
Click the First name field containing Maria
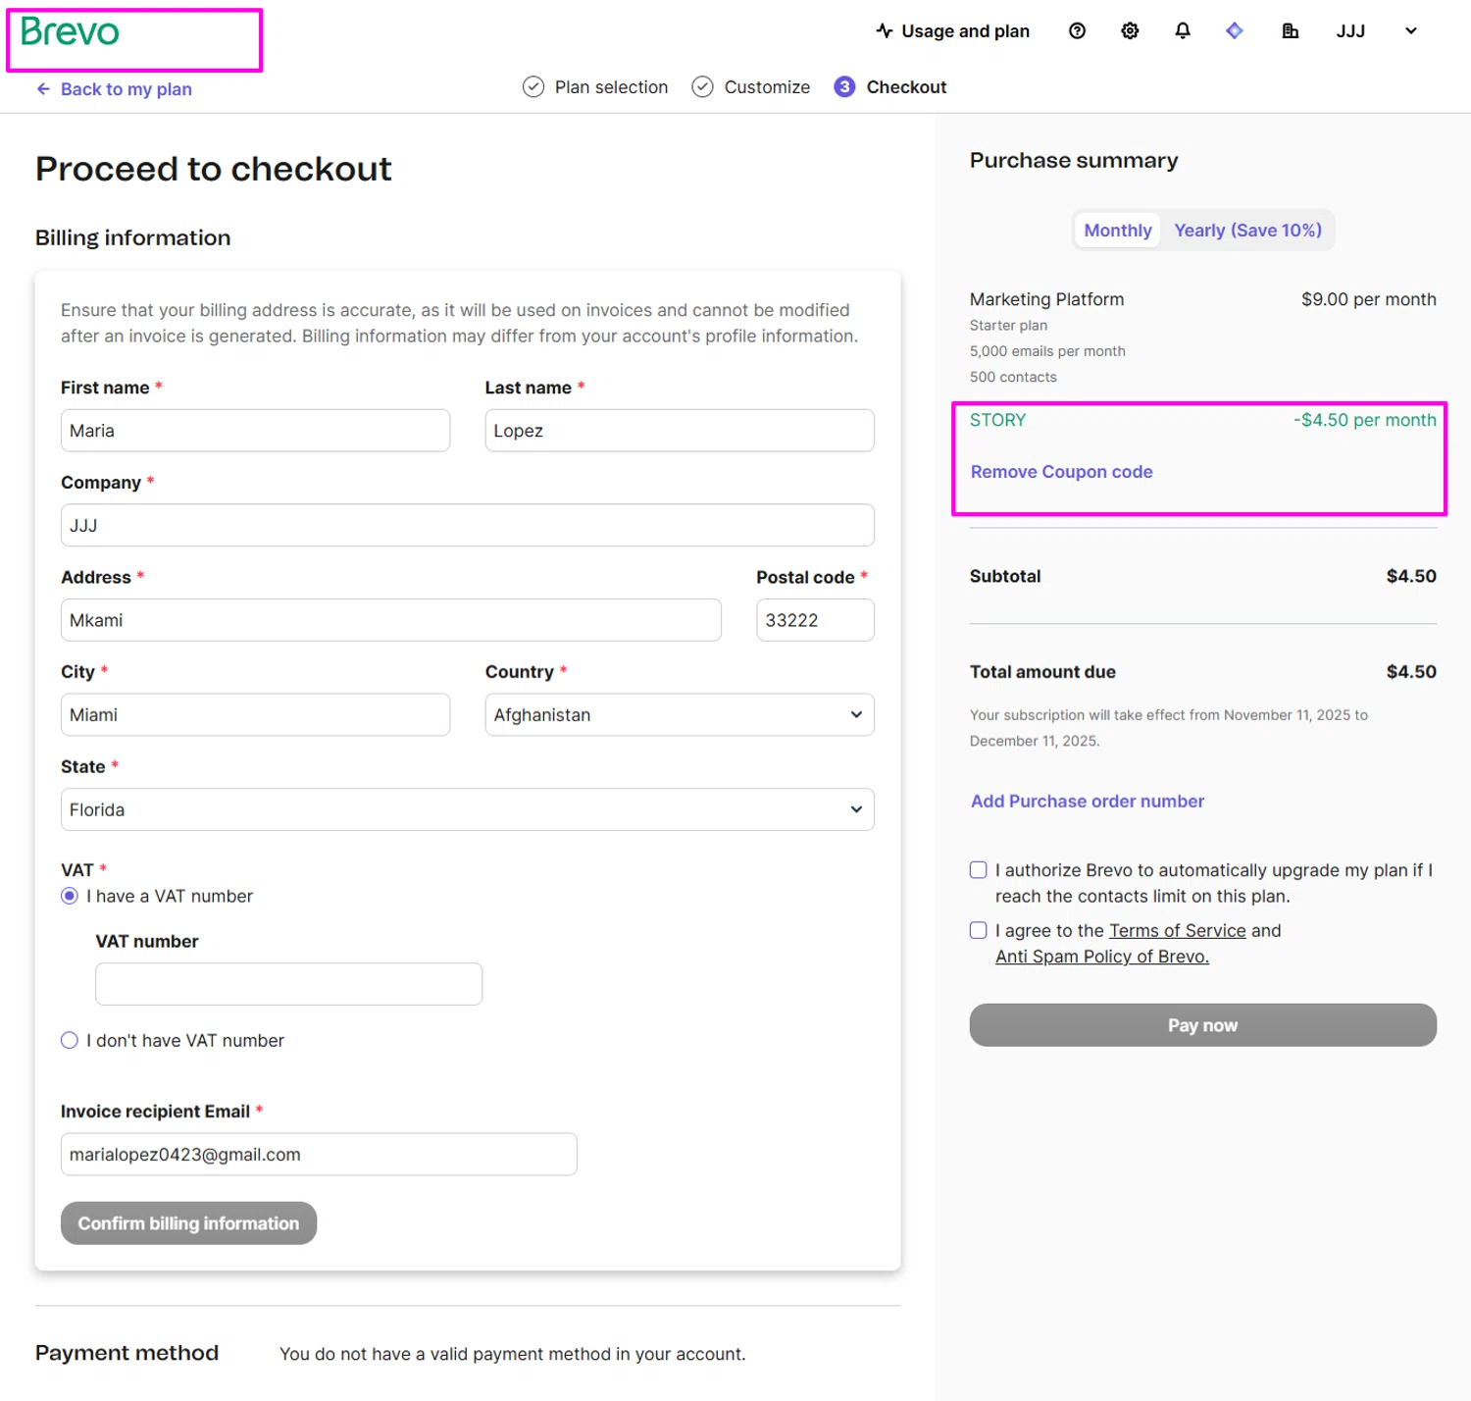click(x=255, y=430)
